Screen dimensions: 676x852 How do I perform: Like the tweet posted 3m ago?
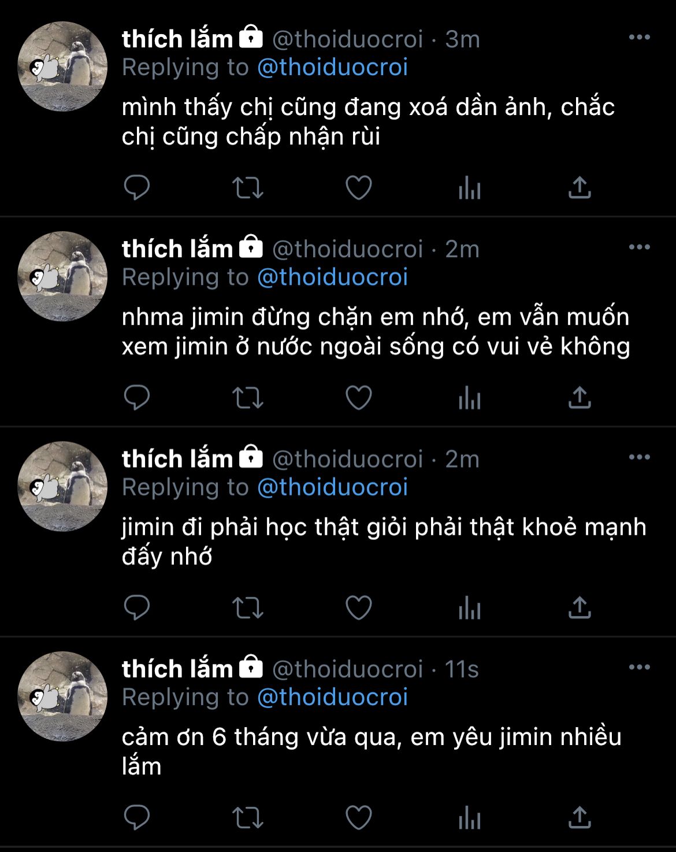[358, 187]
